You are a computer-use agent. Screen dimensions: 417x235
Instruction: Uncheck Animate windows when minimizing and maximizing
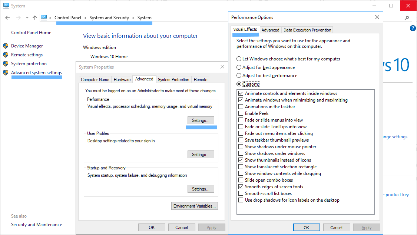coord(241,100)
